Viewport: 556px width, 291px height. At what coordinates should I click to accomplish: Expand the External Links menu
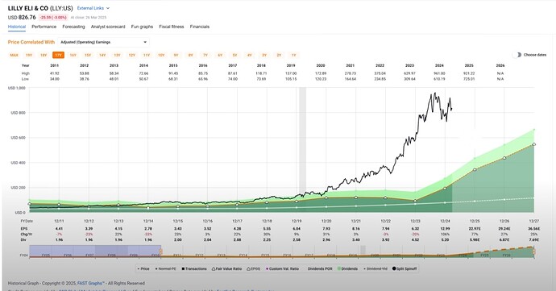click(x=93, y=8)
